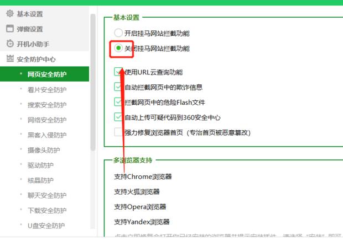343x241 pixels.
Task: Click the 多浏览器支持 group heading
Action: (x=133, y=160)
